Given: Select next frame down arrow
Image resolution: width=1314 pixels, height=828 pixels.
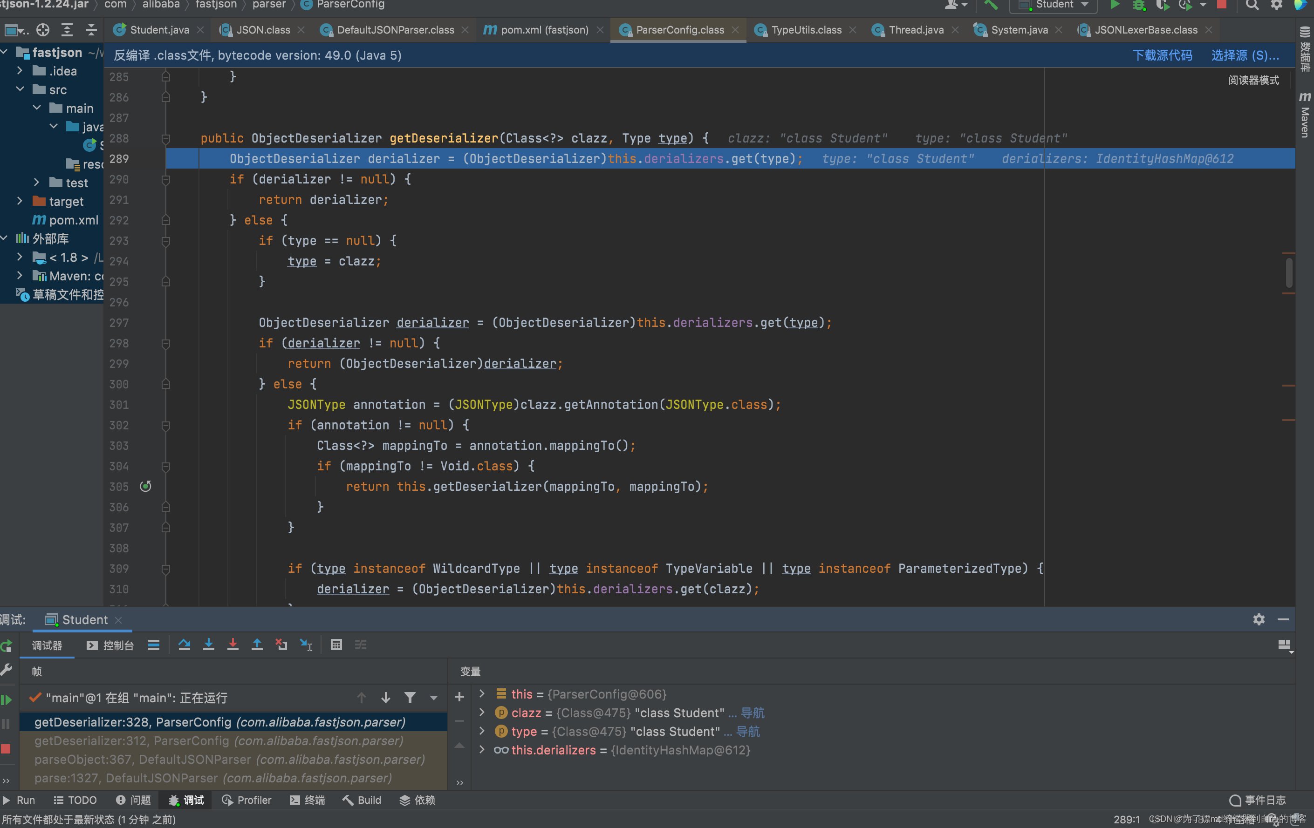Looking at the screenshot, I should point(386,698).
